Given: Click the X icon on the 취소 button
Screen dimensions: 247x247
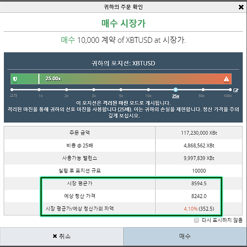Looking at the screenshot, I should 55,236.
